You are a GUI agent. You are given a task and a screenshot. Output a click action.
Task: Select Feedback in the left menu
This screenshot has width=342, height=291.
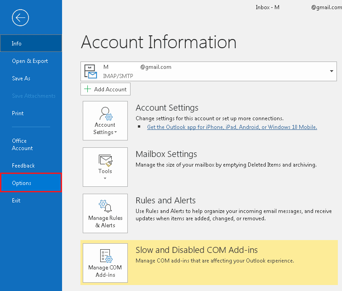point(23,166)
